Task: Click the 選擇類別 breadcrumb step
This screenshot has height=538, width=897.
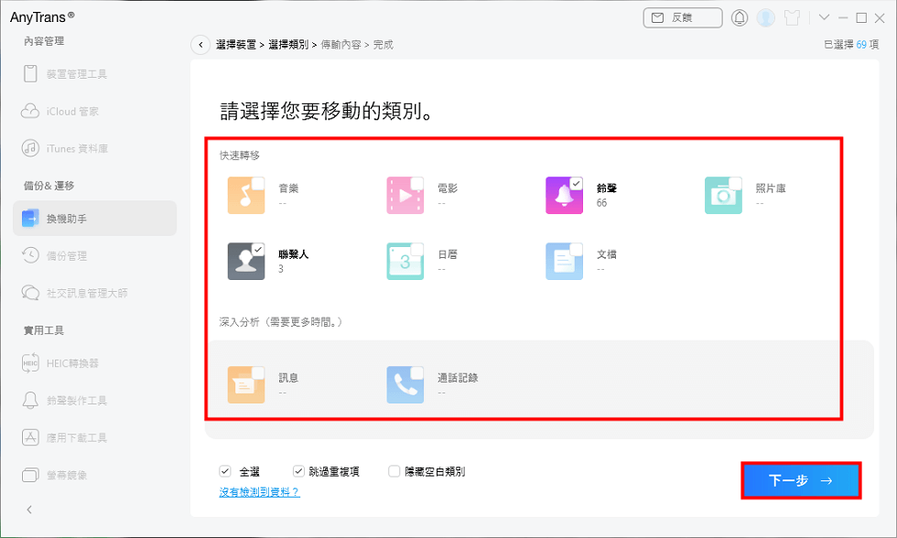Action: tap(288, 45)
